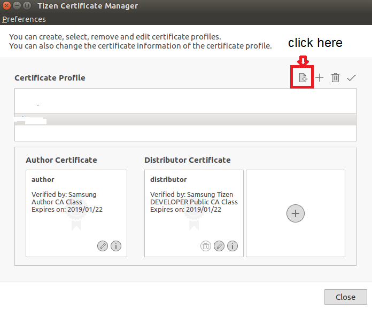The height and width of the screenshot is (310, 372).
Task: Add a second distributor certificate
Action: point(296,213)
